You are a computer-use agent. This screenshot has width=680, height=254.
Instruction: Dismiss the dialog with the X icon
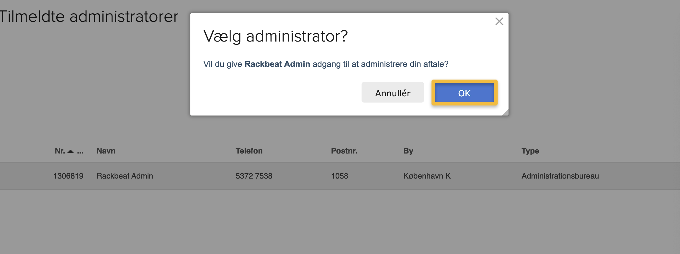click(499, 22)
